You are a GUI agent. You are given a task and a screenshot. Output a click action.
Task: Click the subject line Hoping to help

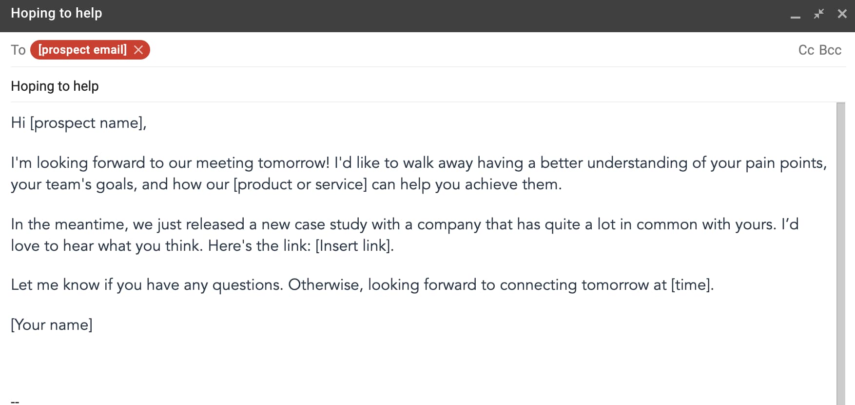click(x=55, y=86)
